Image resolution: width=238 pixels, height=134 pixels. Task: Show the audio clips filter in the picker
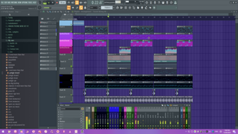tap(48, 19)
